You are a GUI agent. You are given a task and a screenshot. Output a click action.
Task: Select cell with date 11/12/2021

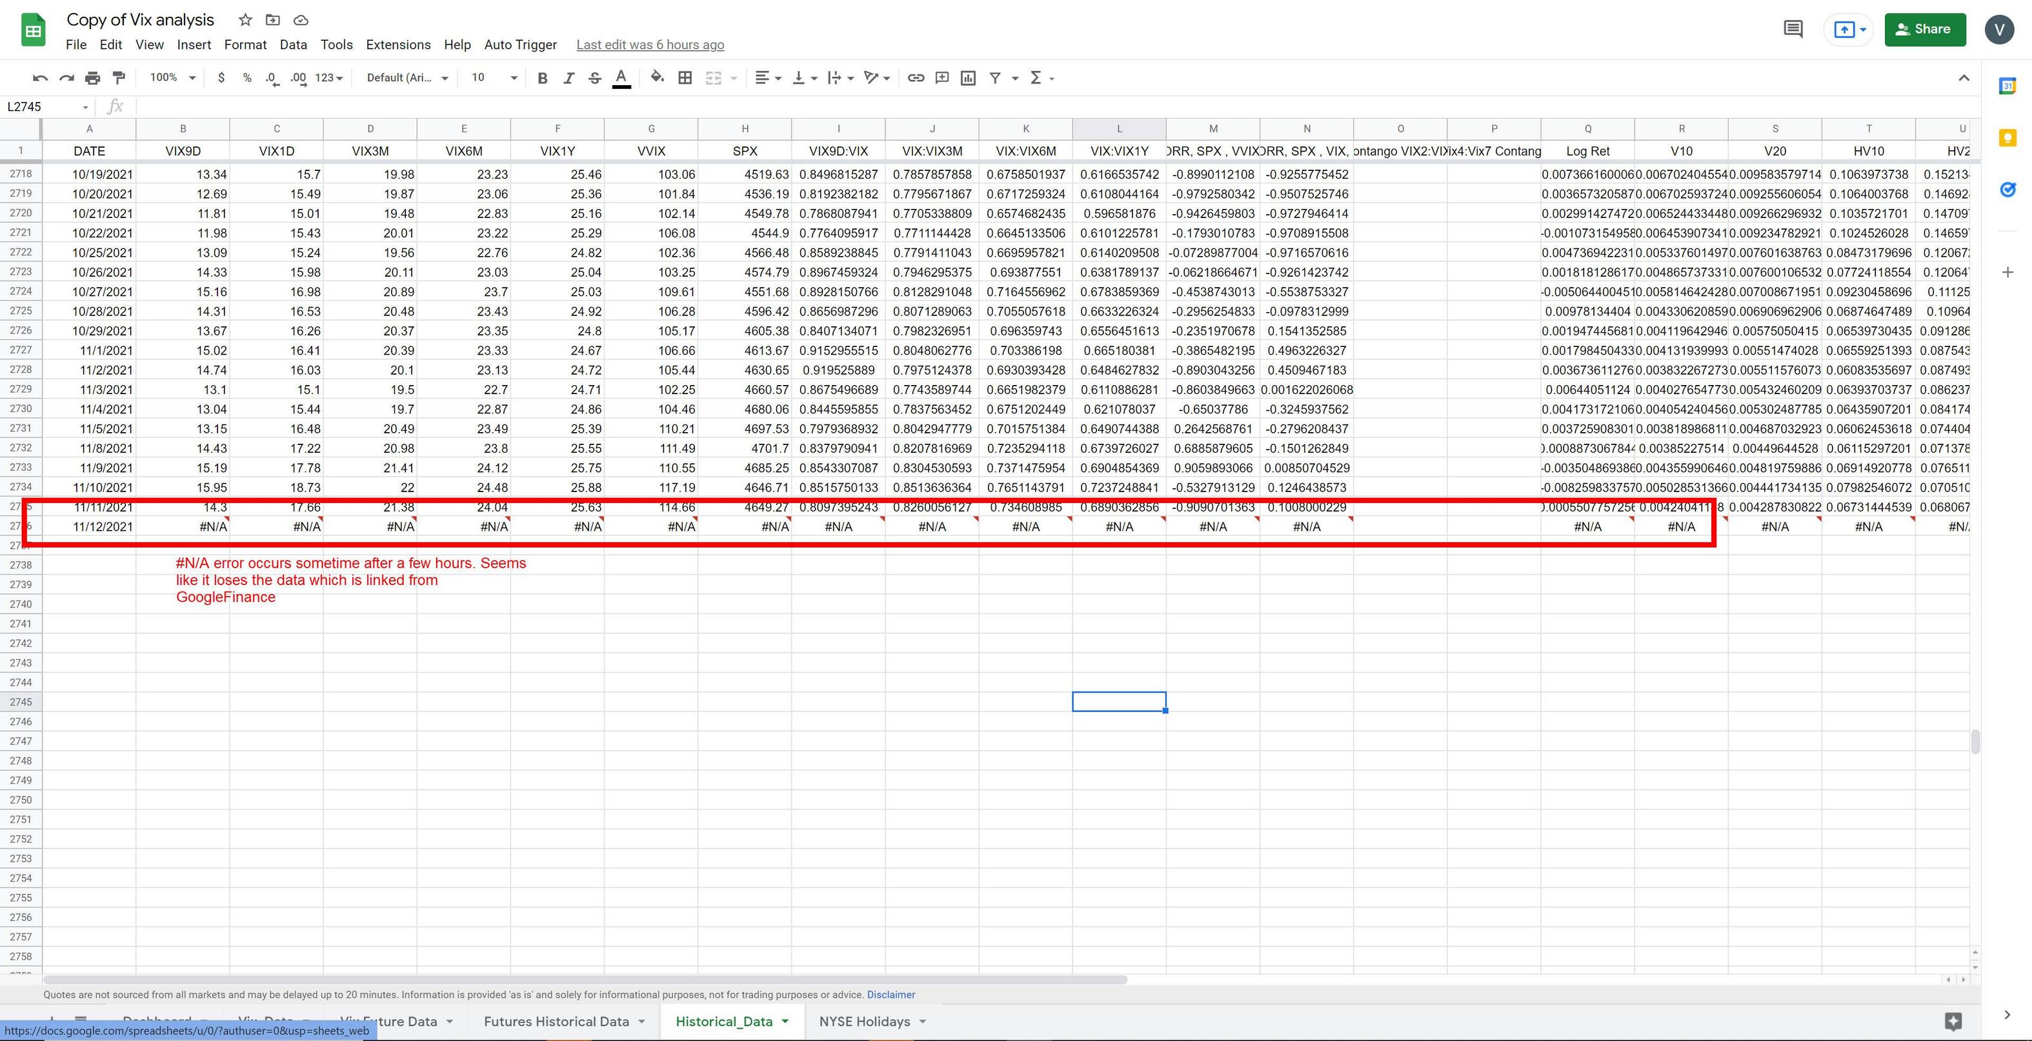pyautogui.click(x=89, y=527)
